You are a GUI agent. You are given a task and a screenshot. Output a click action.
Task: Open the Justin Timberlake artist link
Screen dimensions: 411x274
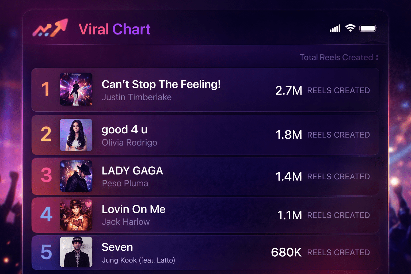(x=136, y=97)
